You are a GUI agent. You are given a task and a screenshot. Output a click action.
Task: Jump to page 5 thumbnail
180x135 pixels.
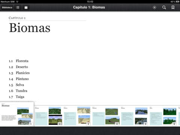tap(134, 116)
